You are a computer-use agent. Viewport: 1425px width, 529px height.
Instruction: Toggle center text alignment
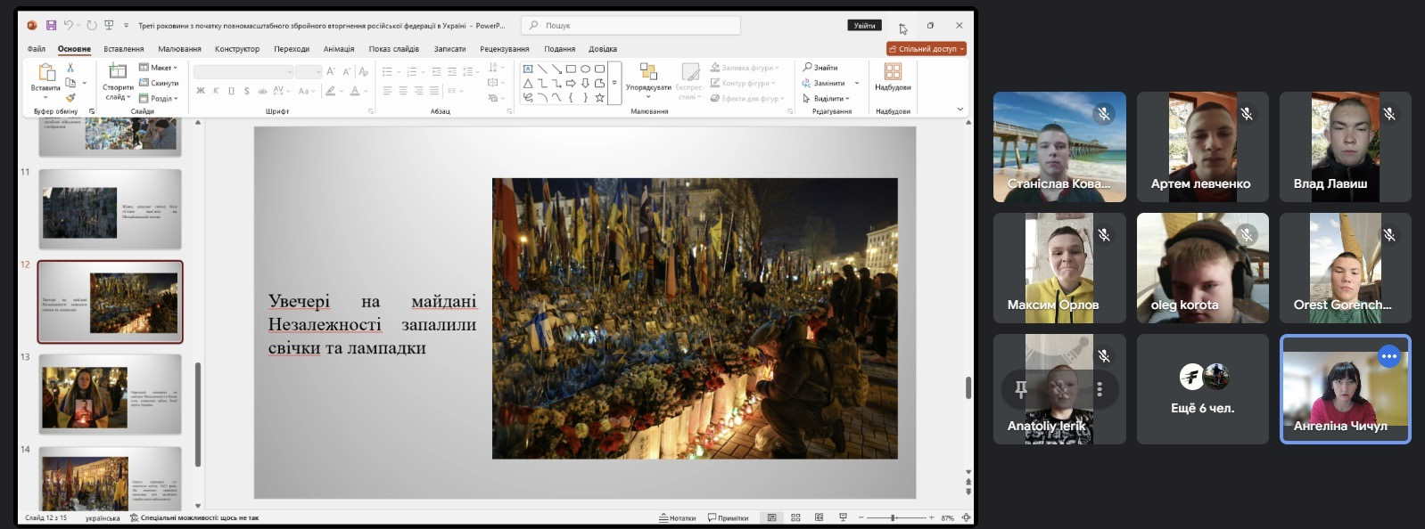(x=402, y=91)
